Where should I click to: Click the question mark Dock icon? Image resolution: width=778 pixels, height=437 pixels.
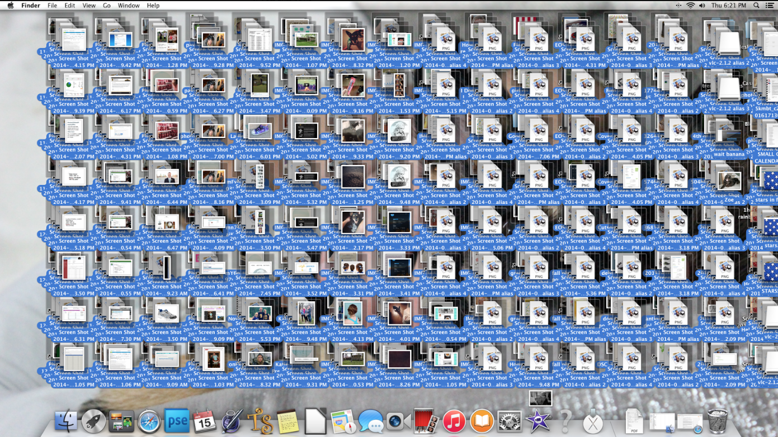coord(565,421)
